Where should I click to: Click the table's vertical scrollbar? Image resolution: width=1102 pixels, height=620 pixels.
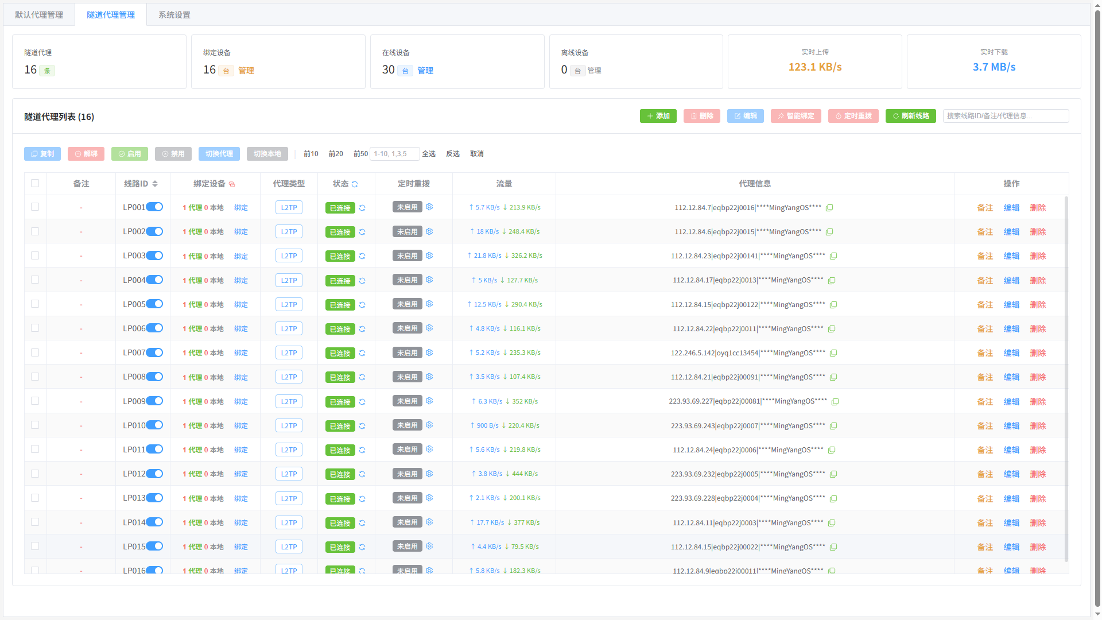[1066, 379]
